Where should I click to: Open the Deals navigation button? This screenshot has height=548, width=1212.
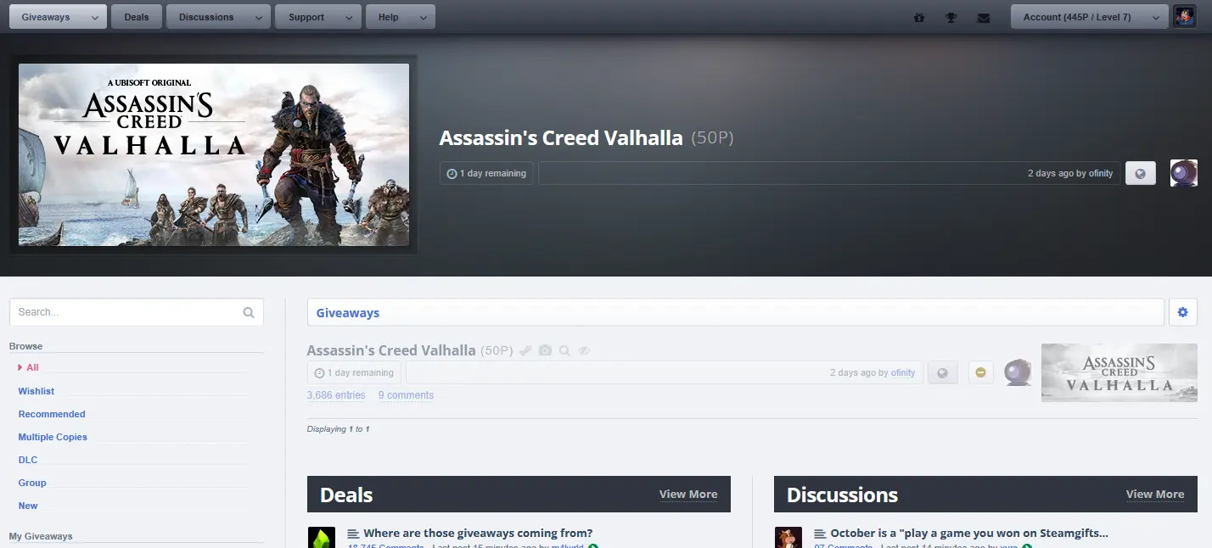click(136, 17)
